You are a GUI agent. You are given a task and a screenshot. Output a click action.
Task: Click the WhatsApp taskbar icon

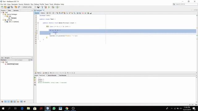(54, 108)
